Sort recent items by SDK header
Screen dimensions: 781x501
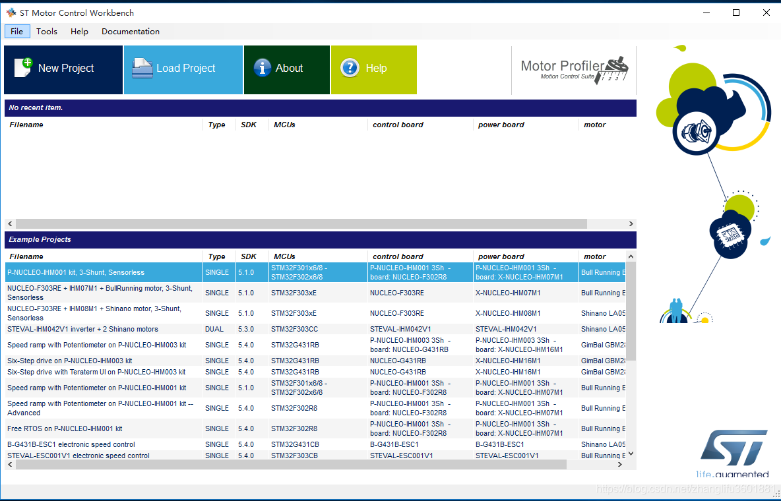(252, 125)
